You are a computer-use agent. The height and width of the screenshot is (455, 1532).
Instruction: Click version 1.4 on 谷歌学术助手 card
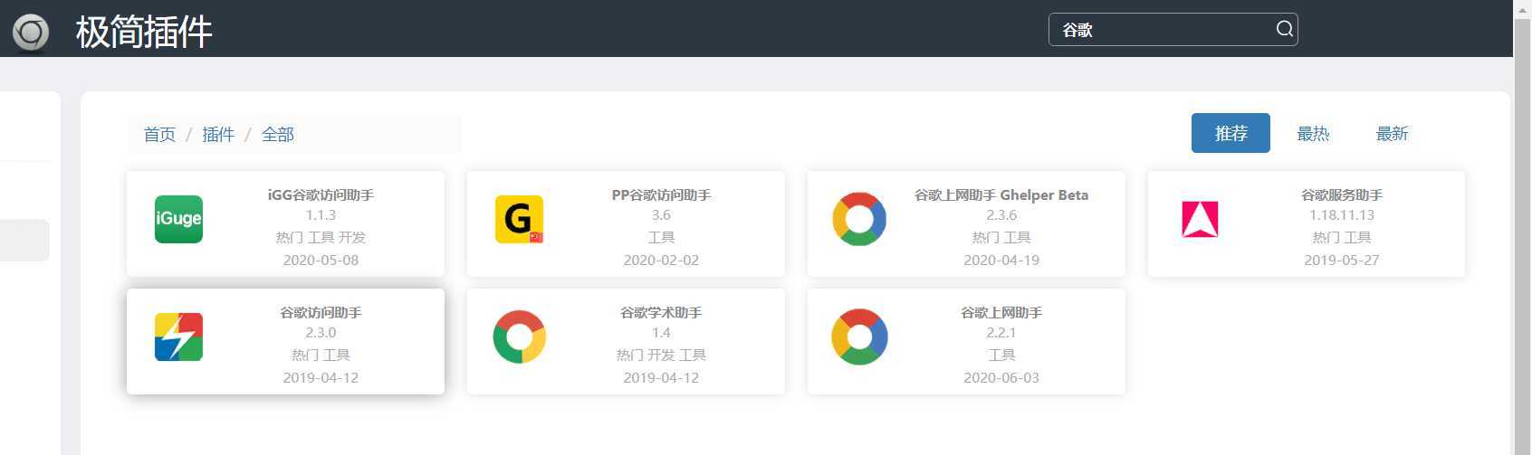pyautogui.click(x=661, y=333)
